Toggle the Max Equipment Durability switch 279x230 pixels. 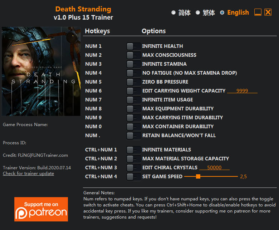[x=133, y=109]
